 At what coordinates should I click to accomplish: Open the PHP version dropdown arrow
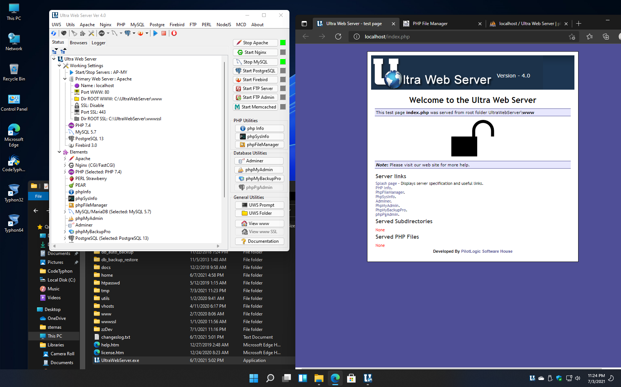pos(108,33)
